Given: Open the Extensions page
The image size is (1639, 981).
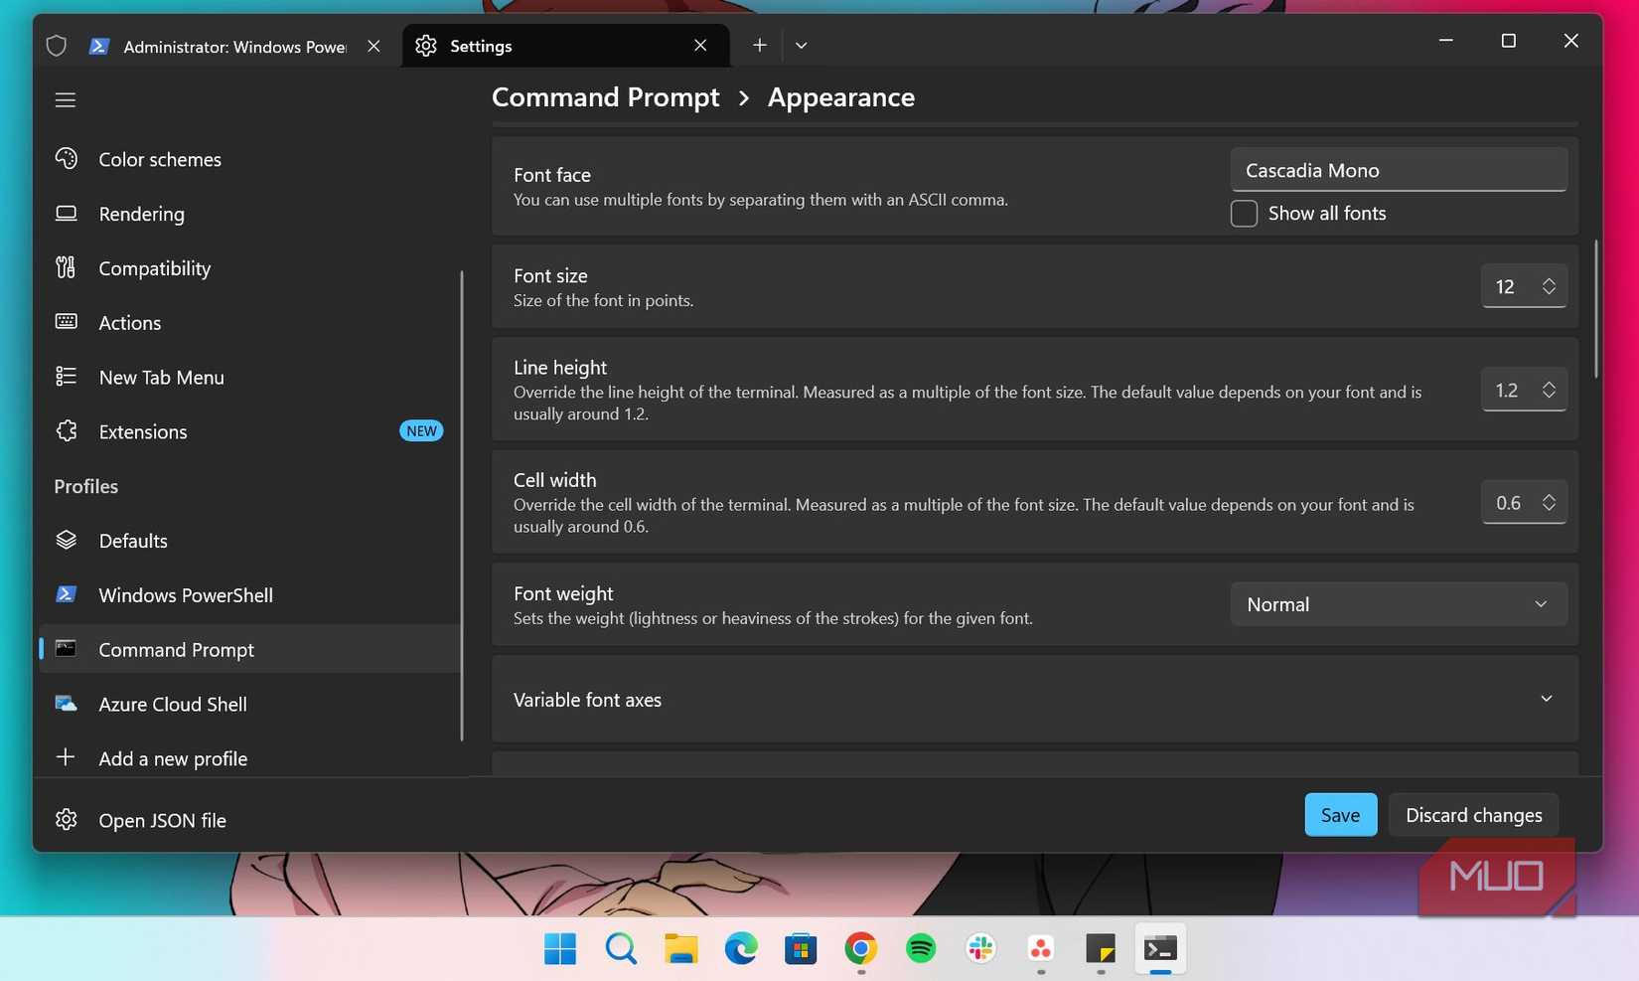Looking at the screenshot, I should tap(248, 431).
